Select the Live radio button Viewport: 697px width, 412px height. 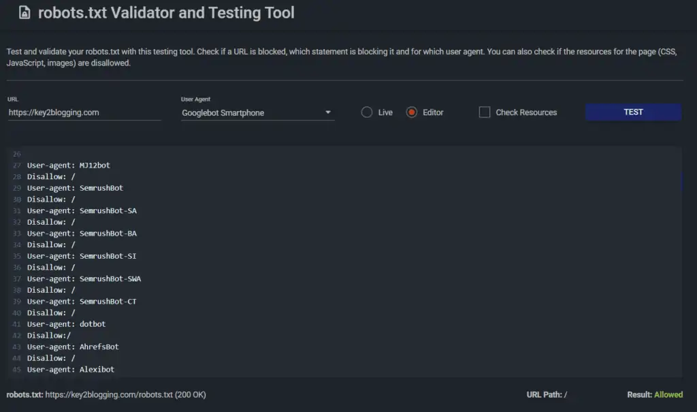coord(367,112)
